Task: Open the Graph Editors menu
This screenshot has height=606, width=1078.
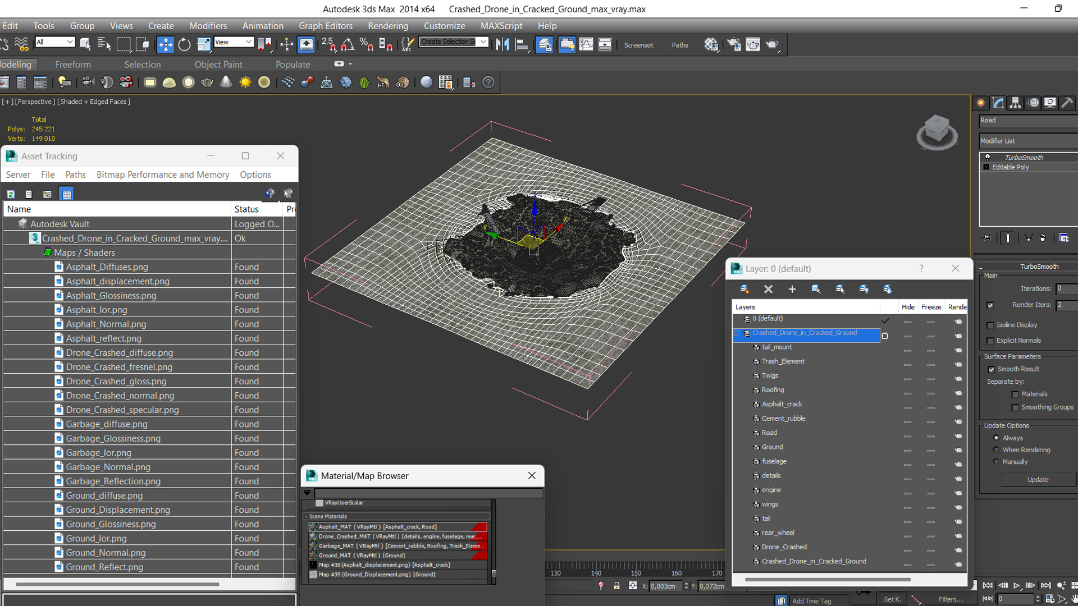Action: pos(326,26)
